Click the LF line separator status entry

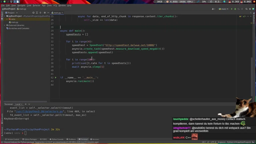pos(208,142)
